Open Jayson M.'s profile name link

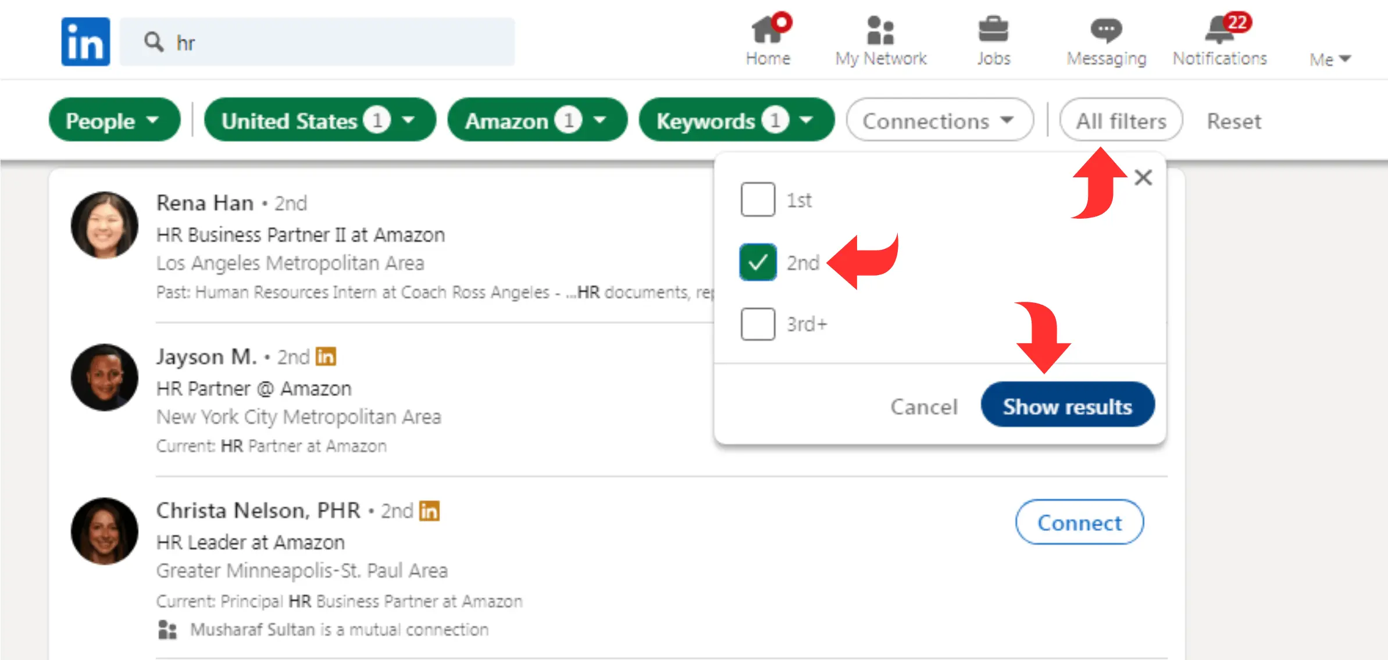coord(206,356)
